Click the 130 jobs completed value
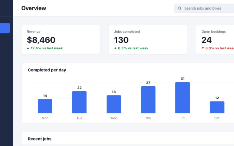The image size is (234, 146). coord(121,40)
